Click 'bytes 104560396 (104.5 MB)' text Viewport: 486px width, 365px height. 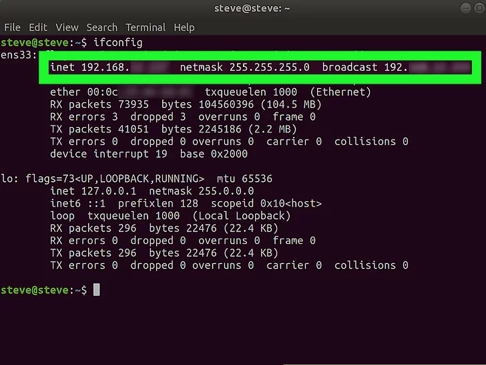[x=242, y=104]
